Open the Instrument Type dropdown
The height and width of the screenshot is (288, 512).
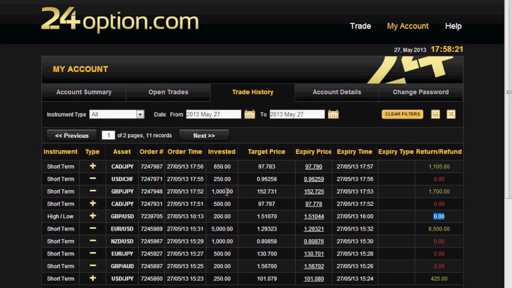click(116, 114)
